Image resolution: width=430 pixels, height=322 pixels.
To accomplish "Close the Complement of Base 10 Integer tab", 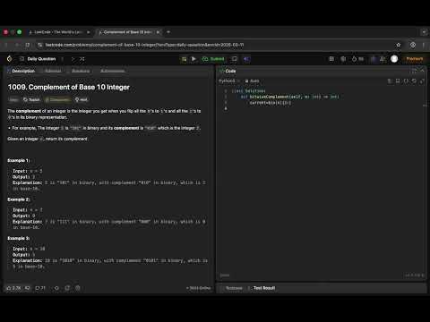I will 158,32.
